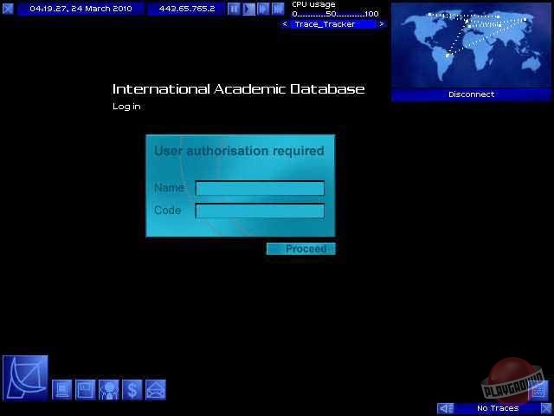Open finances with the dollar icon
The width and height of the screenshot is (554, 416).
[x=132, y=390]
